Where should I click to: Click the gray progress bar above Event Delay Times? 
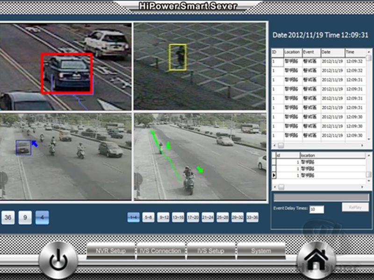tap(321, 197)
